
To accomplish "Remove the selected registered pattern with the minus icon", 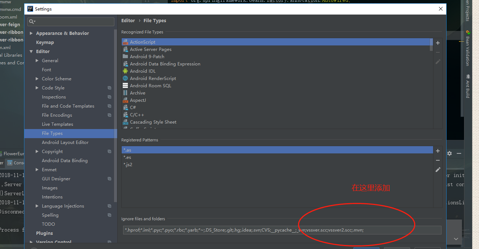I will [438, 160].
